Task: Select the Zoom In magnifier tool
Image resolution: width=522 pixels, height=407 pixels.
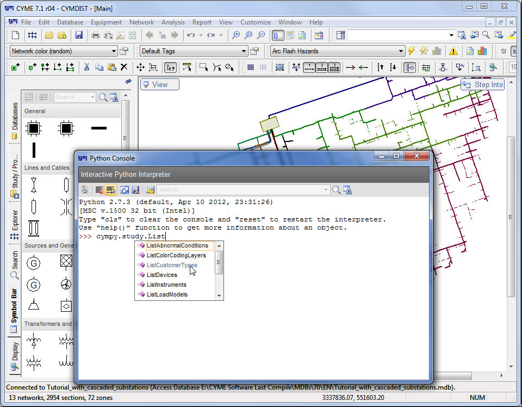Action: (x=235, y=35)
